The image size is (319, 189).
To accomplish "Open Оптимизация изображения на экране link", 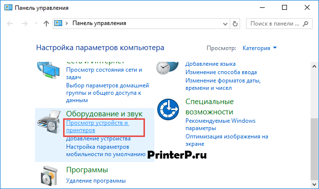I will (x=227, y=140).
